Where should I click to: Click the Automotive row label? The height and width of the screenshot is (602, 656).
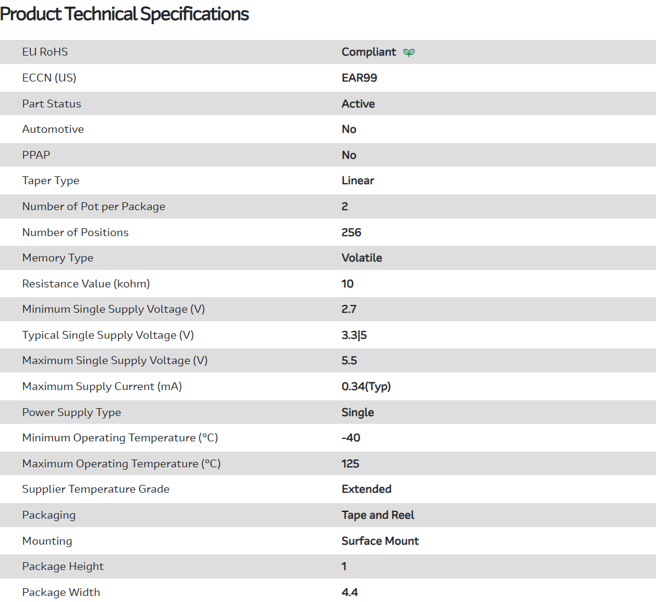[53, 129]
